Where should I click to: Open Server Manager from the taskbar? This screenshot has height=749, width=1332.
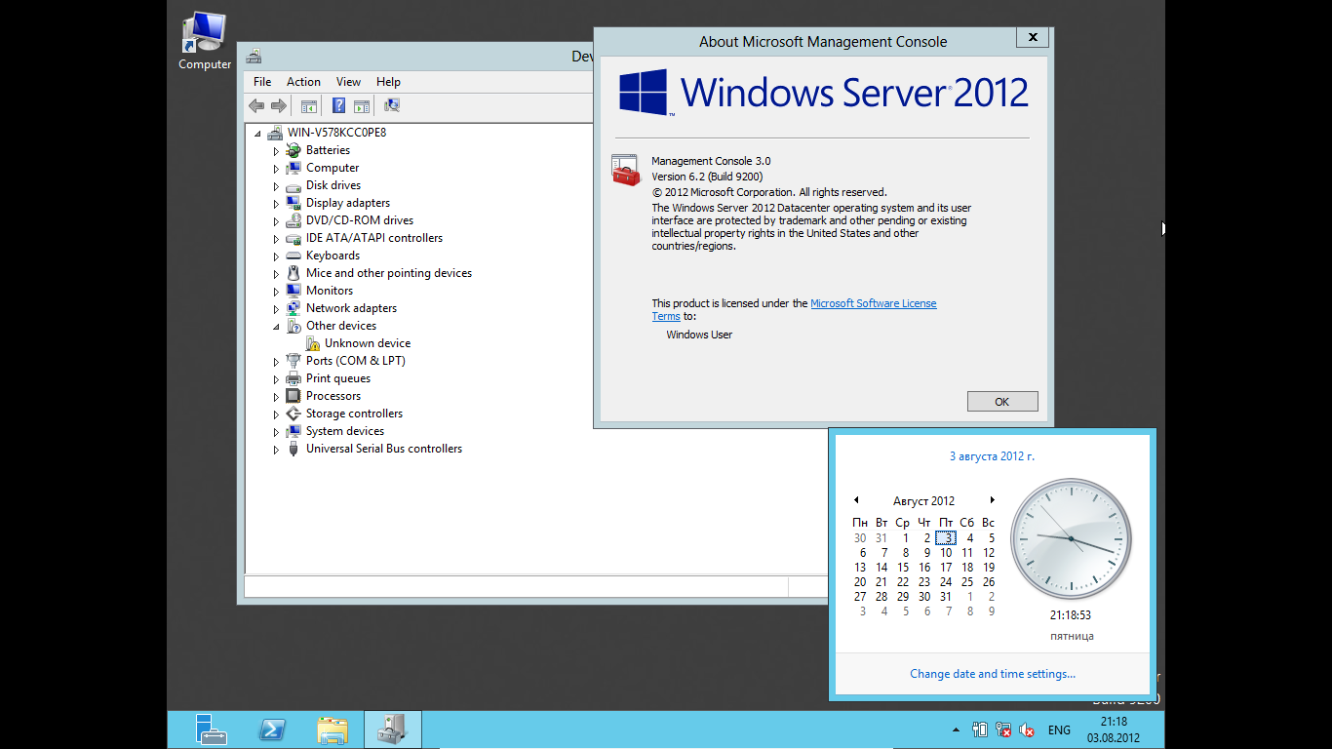211,729
